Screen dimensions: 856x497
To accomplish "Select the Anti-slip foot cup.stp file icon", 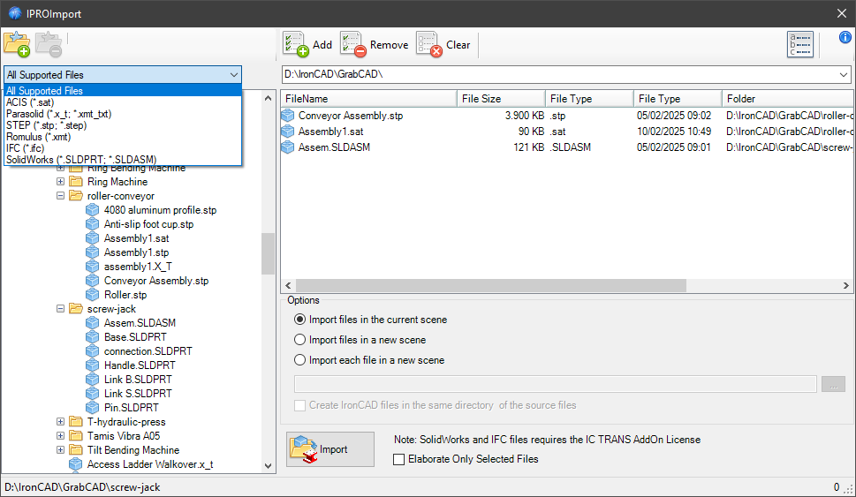I will 92,224.
